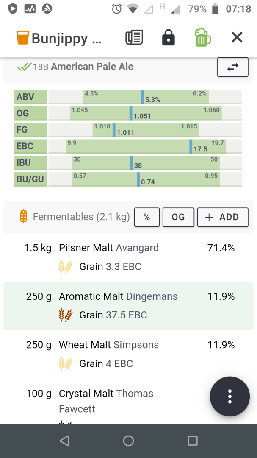This screenshot has width=257, height=458.
Task: Tap the grain icon under Wheat Malt
Action: tap(65, 363)
